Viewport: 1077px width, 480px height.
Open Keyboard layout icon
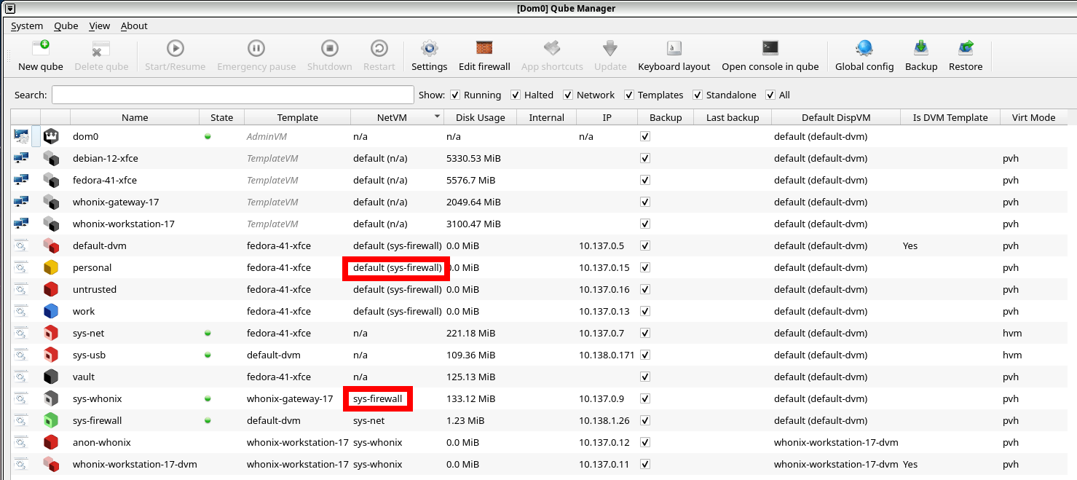click(674, 49)
